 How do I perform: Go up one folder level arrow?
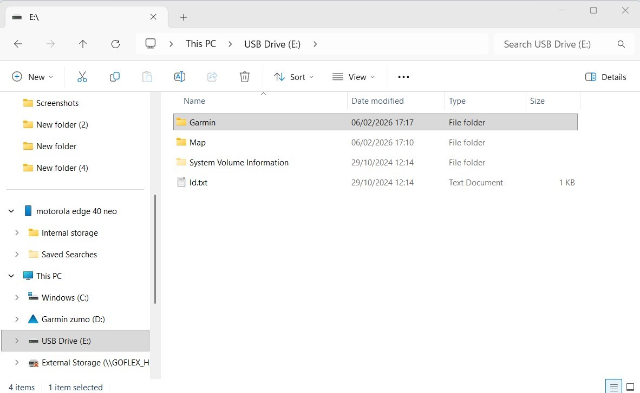click(83, 44)
